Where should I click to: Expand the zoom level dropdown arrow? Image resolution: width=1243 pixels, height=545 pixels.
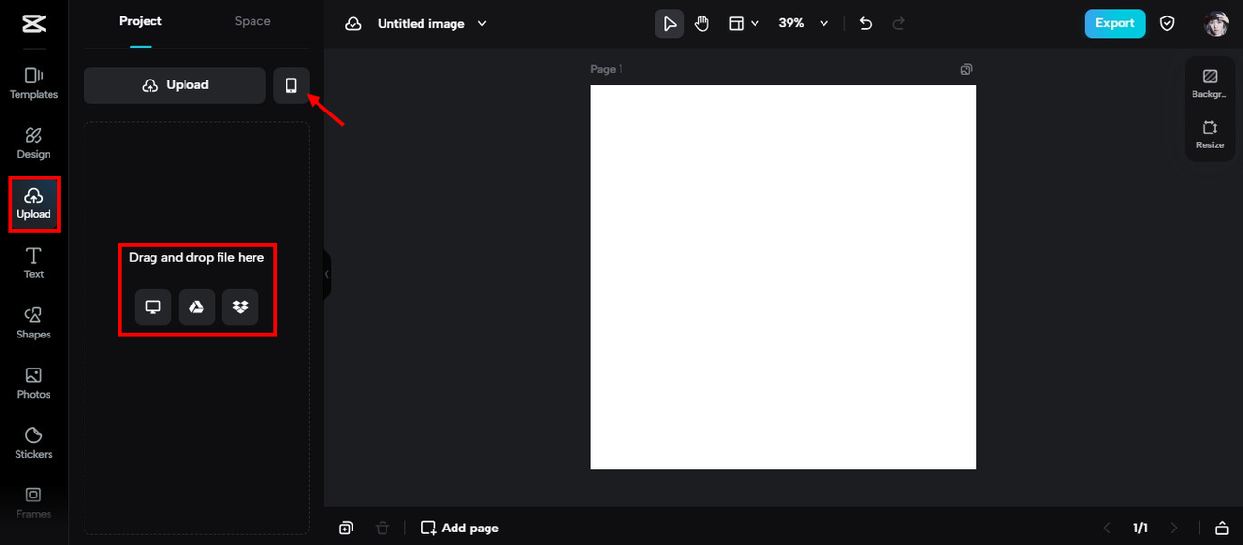tap(824, 23)
